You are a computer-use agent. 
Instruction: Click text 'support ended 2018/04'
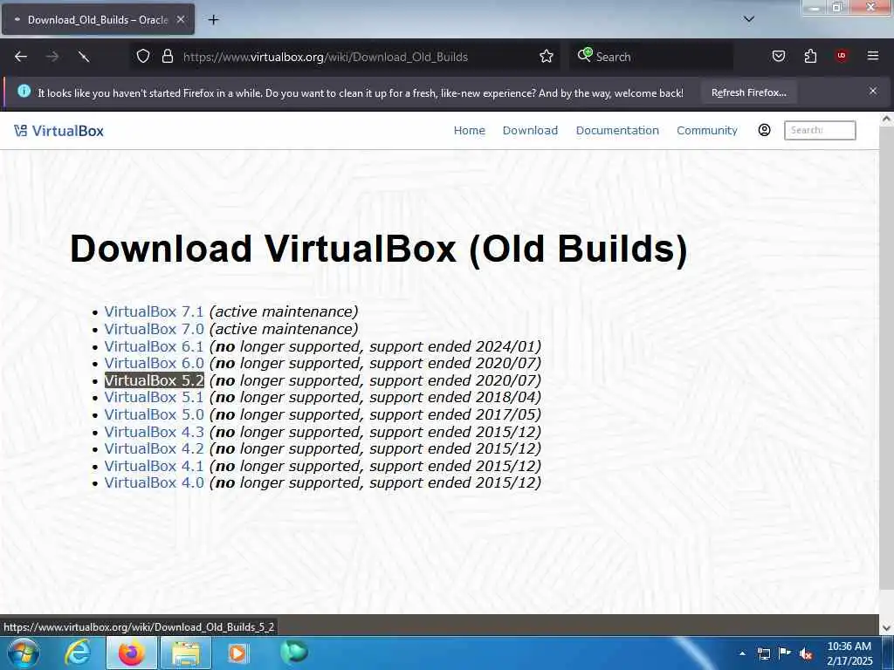[453, 397]
